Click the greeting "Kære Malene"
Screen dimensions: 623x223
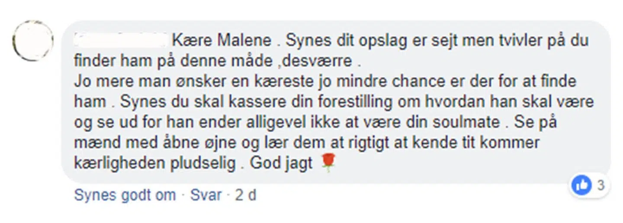coord(222,41)
